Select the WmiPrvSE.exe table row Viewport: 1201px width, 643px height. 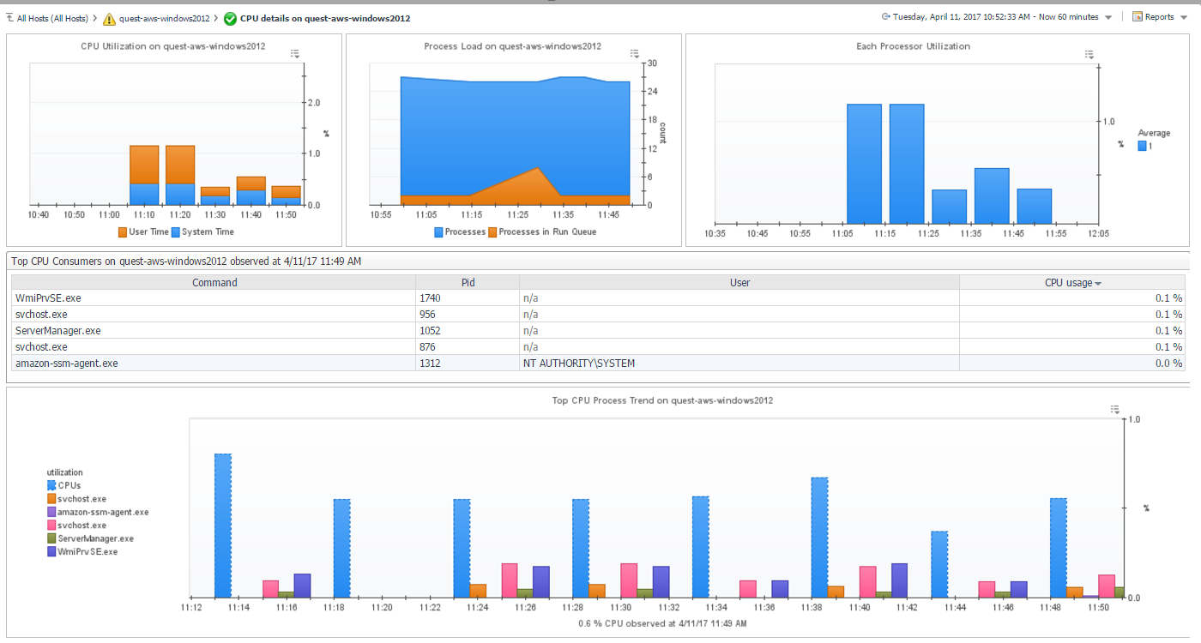click(214, 297)
